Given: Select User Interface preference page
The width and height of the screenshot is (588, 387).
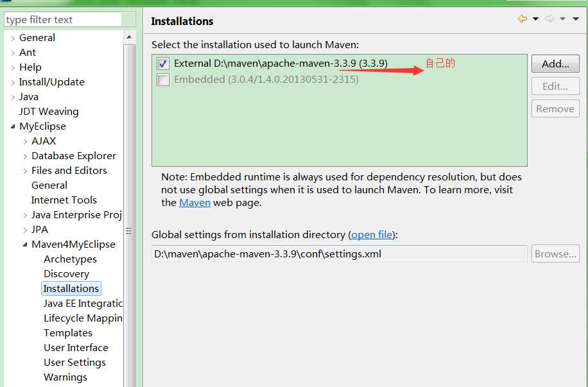Looking at the screenshot, I should (x=76, y=348).
